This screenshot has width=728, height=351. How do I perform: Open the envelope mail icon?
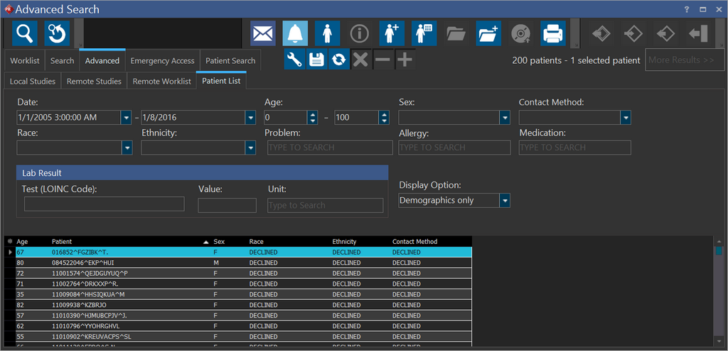(x=263, y=33)
